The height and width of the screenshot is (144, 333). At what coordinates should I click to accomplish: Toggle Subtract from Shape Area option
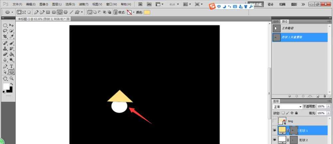pos(100,12)
